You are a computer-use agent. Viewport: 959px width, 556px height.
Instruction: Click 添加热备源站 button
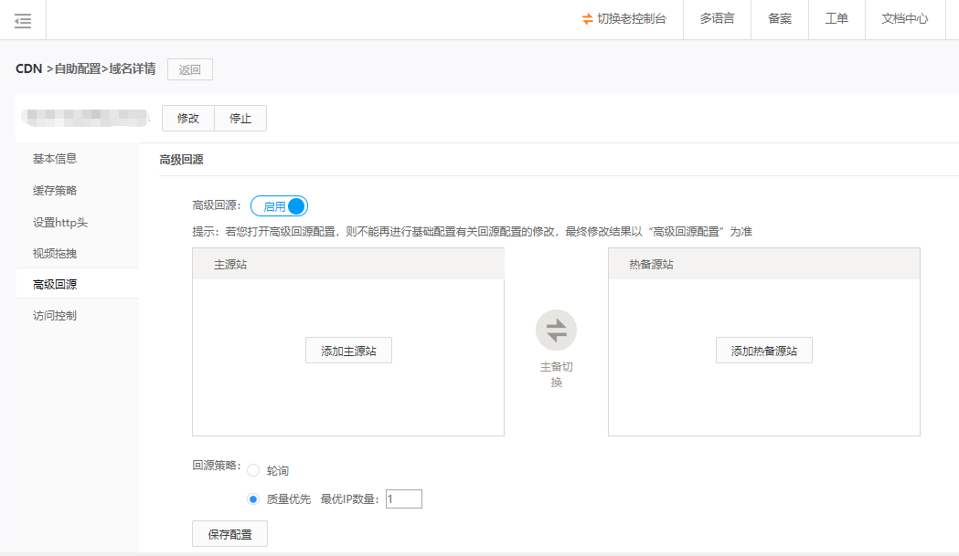[x=763, y=351]
